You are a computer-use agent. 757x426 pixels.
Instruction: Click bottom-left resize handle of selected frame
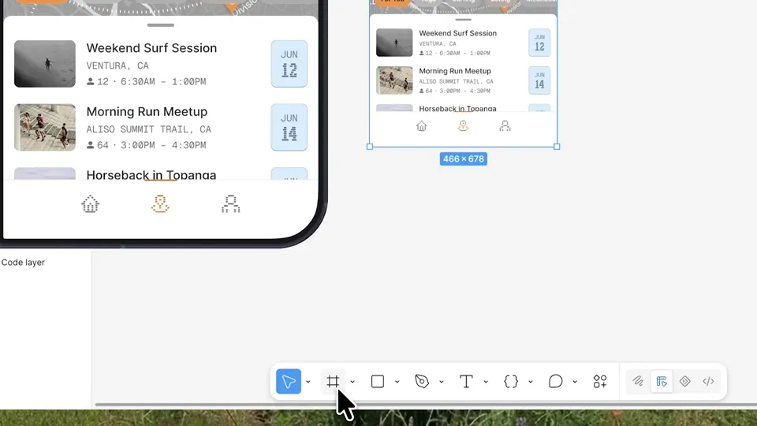[370, 147]
